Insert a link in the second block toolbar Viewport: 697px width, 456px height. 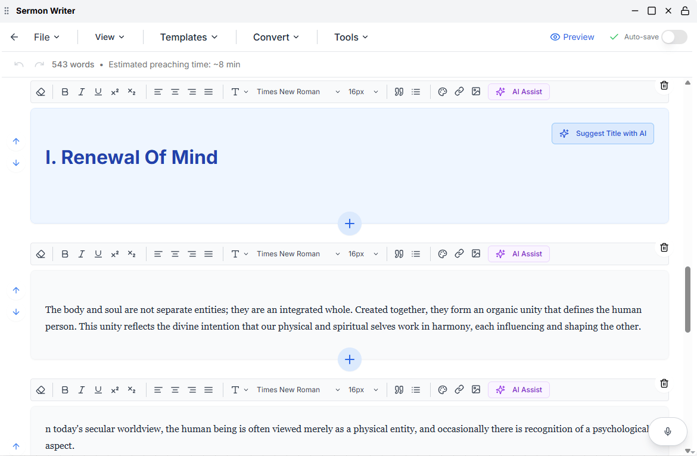pyautogui.click(x=459, y=253)
